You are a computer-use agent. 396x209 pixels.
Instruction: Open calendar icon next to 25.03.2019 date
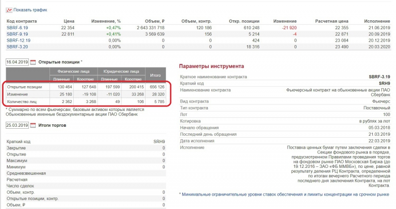tap(33, 125)
